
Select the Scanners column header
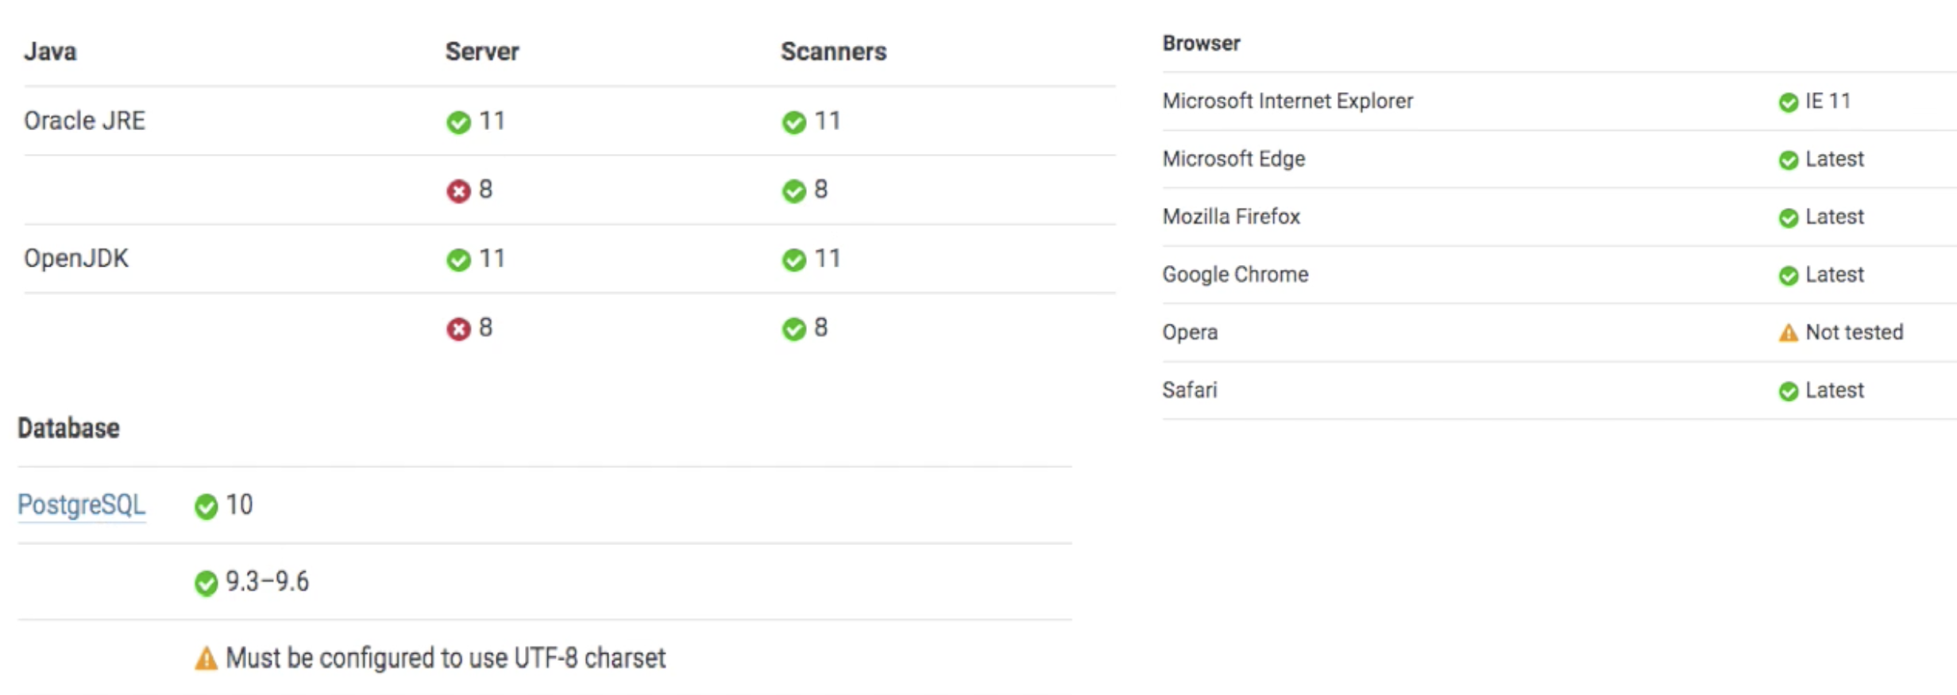click(x=833, y=52)
